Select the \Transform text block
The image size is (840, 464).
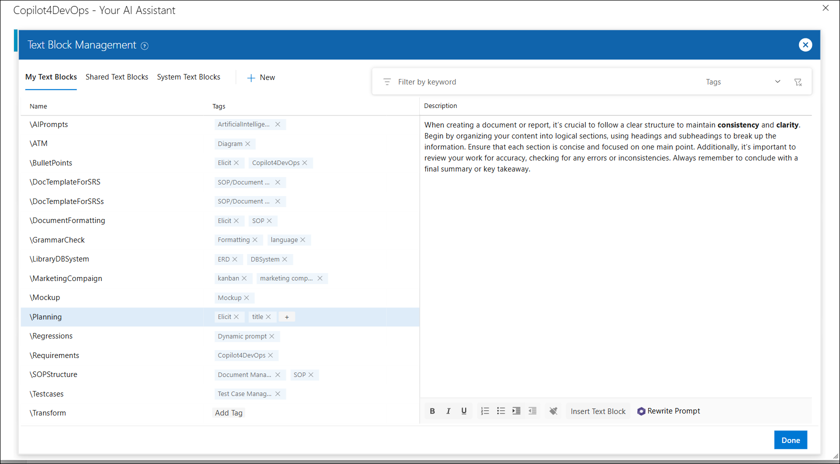47,413
